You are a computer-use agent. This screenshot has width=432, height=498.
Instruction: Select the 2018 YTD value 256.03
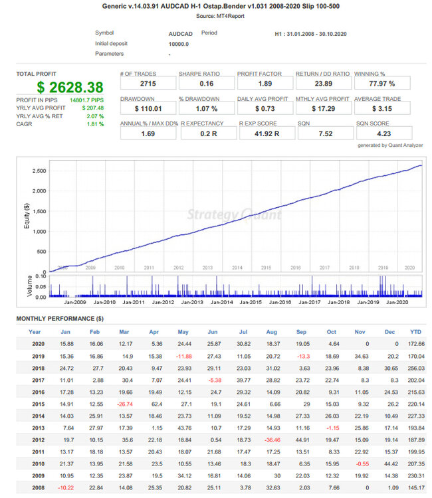(x=416, y=369)
